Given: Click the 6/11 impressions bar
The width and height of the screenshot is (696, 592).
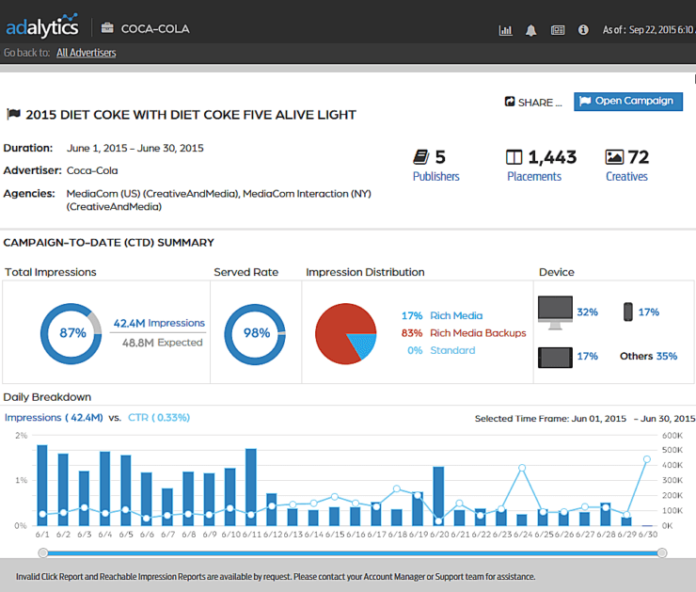Looking at the screenshot, I should coord(251,488).
